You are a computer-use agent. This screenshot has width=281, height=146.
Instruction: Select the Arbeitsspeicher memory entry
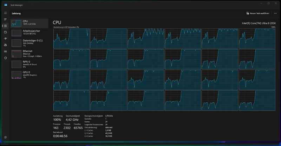tap(29, 33)
